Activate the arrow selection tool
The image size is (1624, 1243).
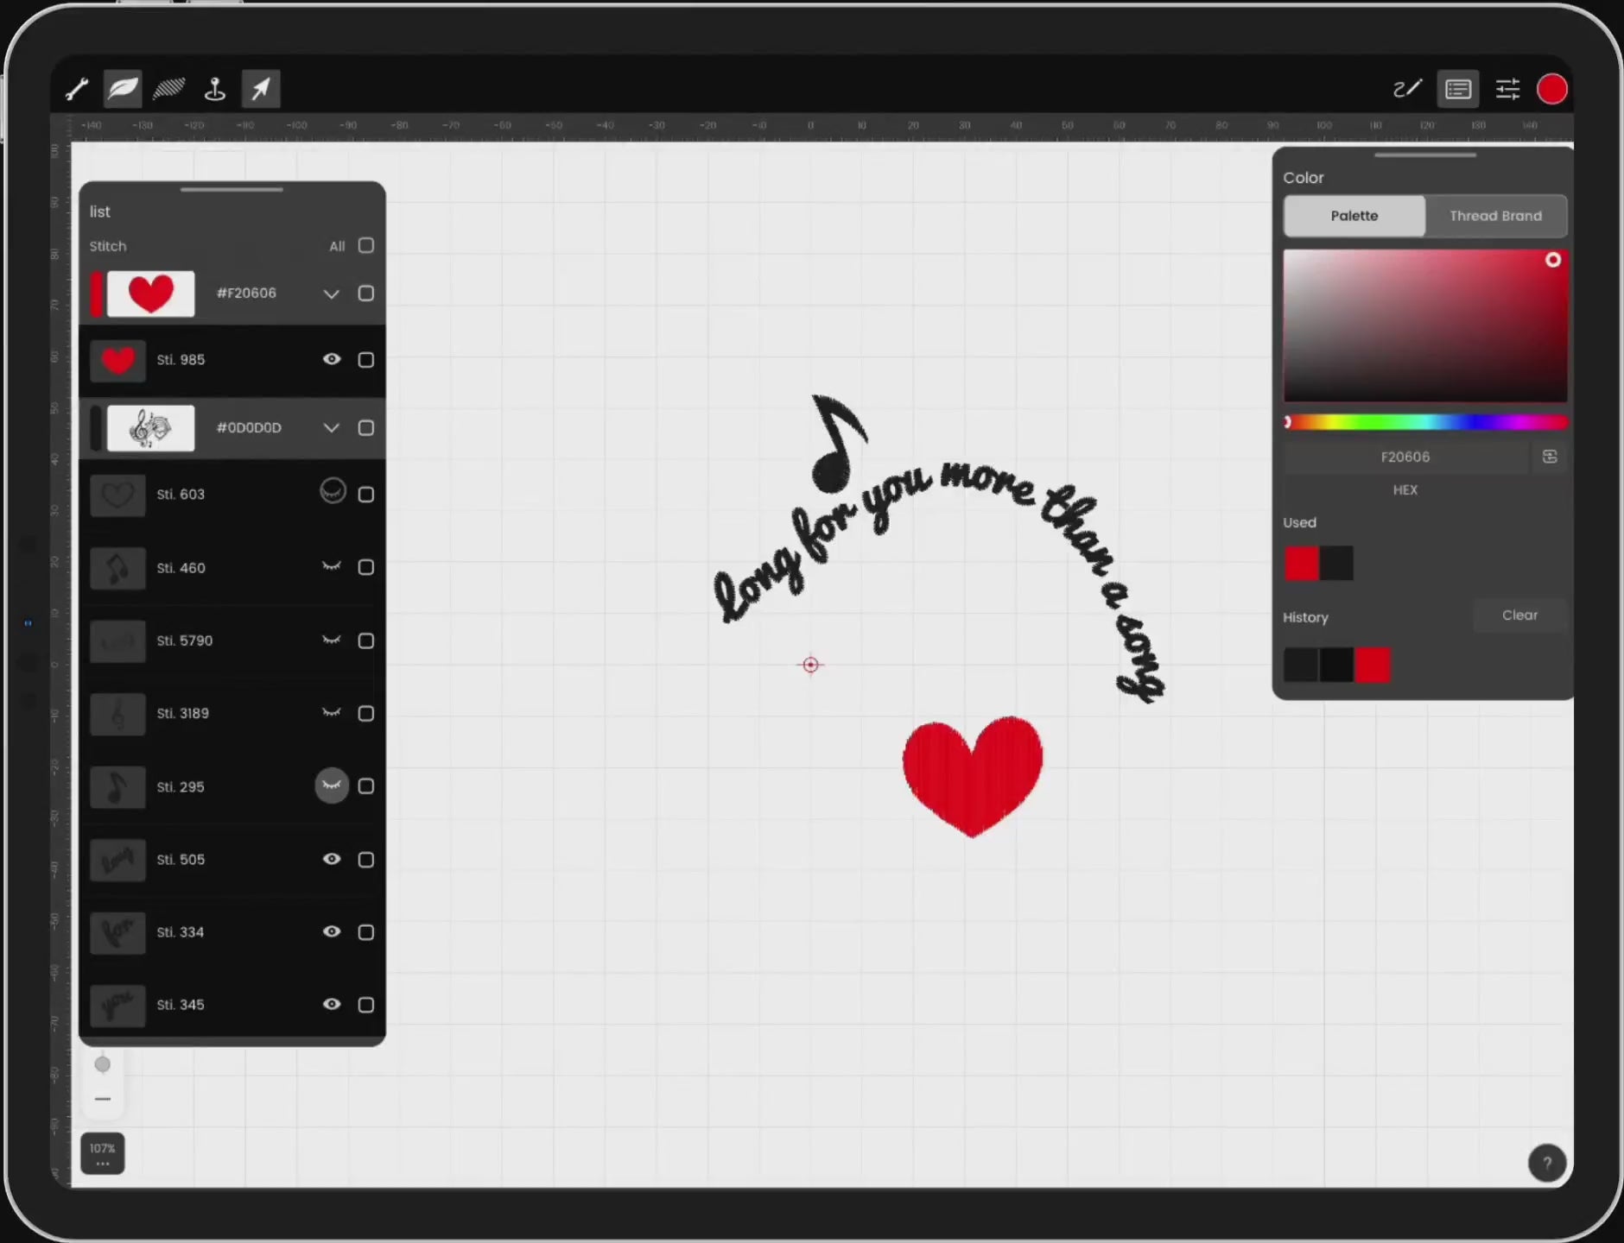pos(261,89)
